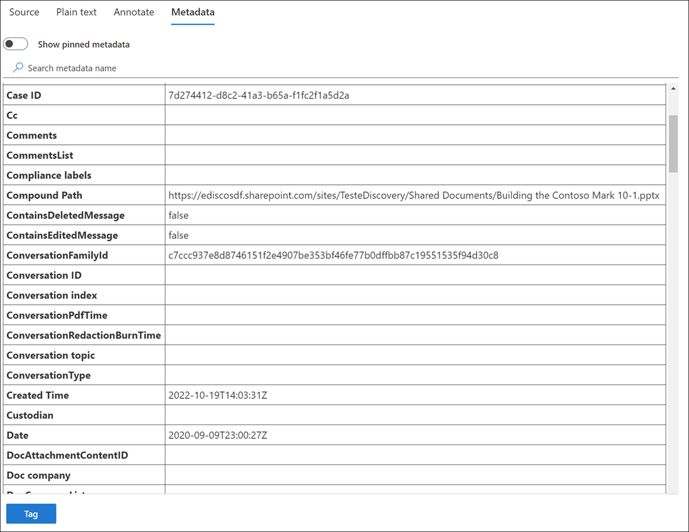Select the Annotate tab

[x=134, y=12]
